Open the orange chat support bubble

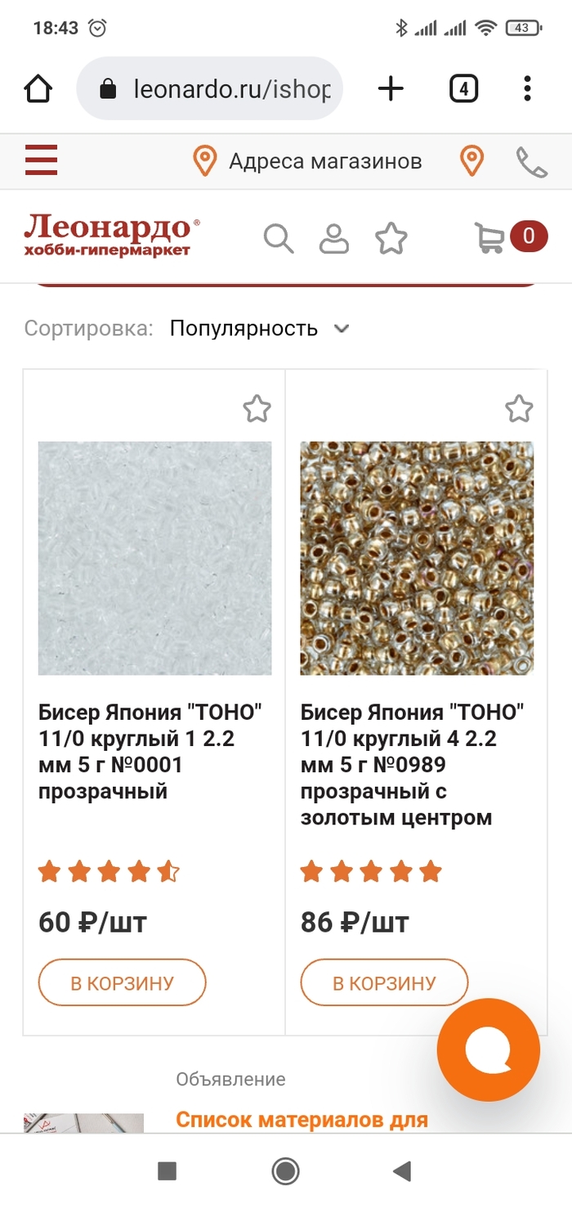click(488, 1049)
